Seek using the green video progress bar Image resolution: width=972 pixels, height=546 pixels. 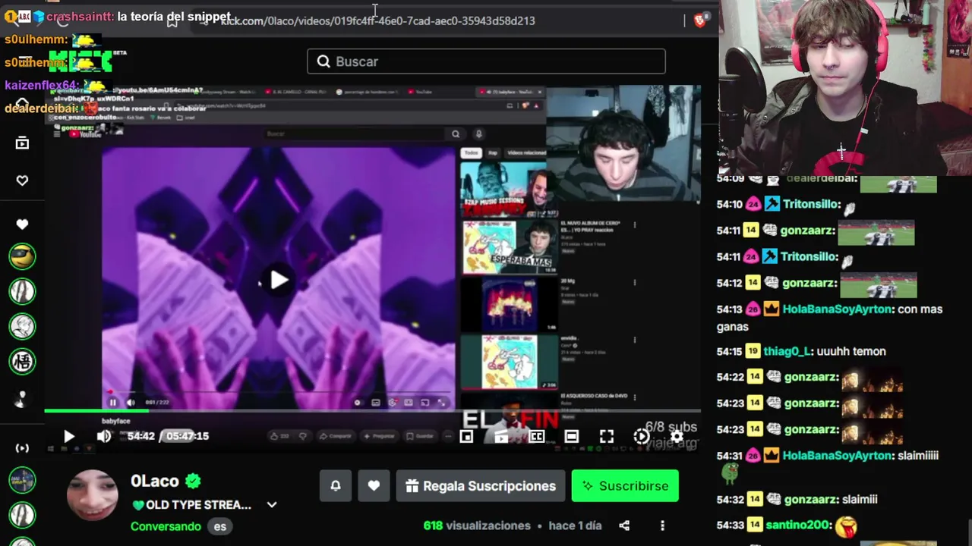(x=372, y=411)
